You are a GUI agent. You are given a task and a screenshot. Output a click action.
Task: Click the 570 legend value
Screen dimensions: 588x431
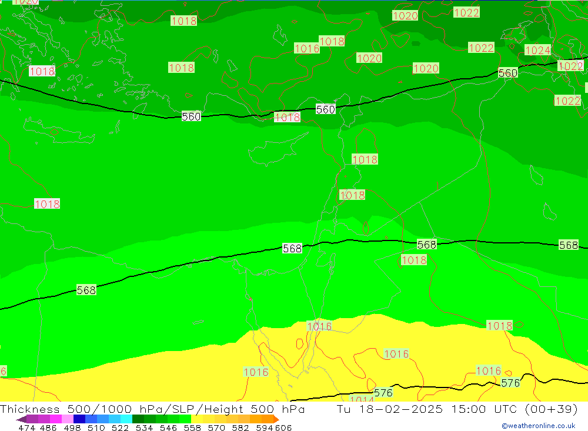point(216,427)
